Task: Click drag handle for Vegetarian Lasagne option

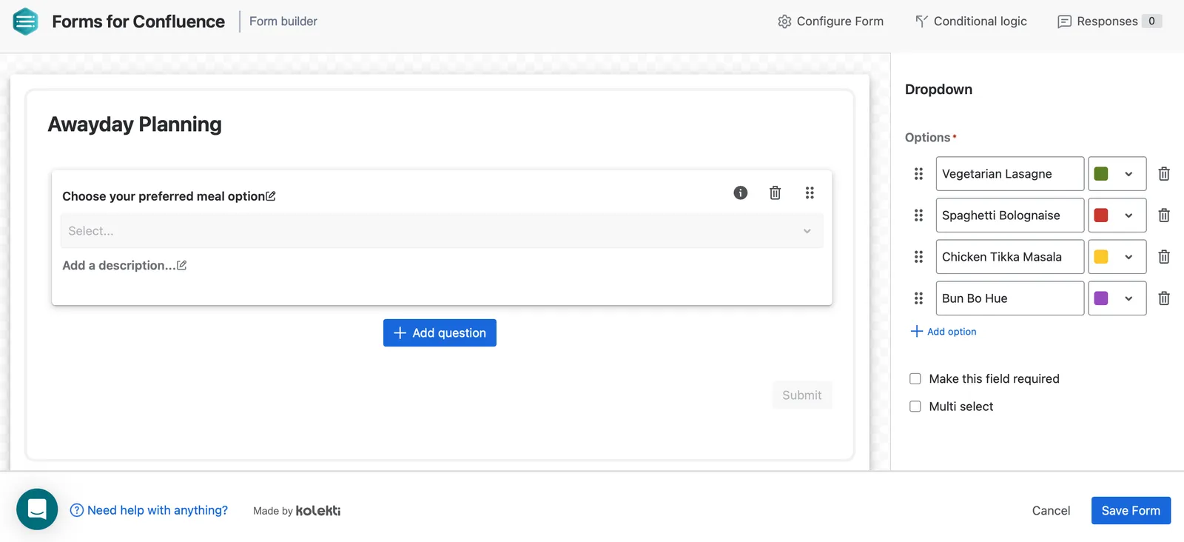Action: (x=918, y=174)
